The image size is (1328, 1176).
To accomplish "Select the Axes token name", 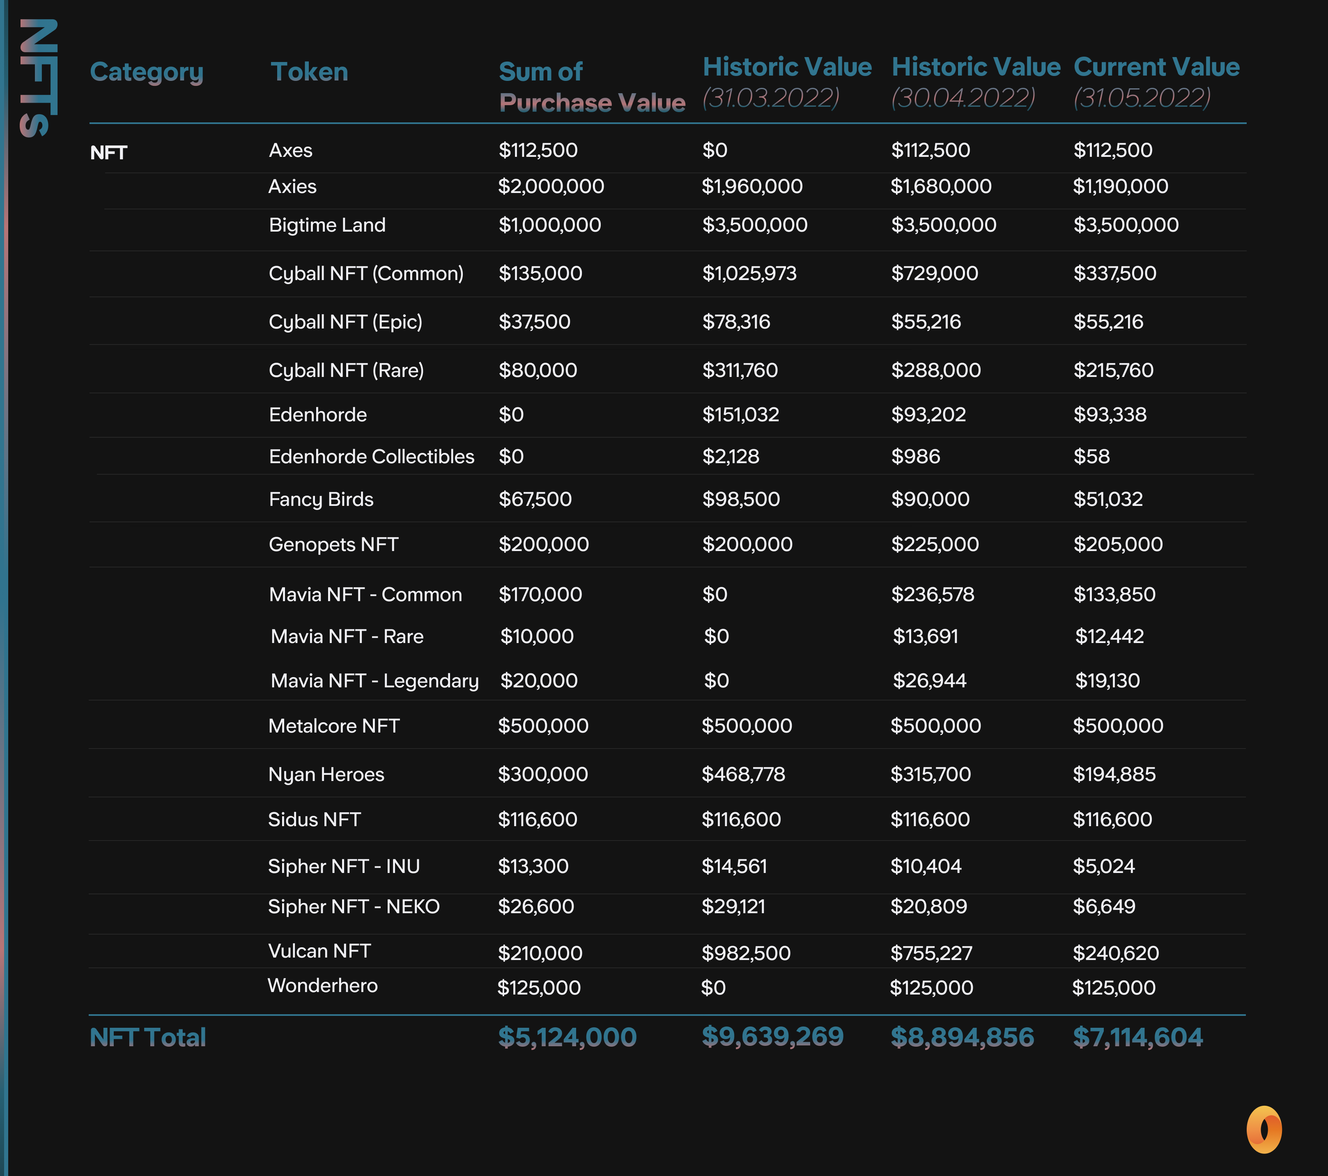I will (290, 150).
